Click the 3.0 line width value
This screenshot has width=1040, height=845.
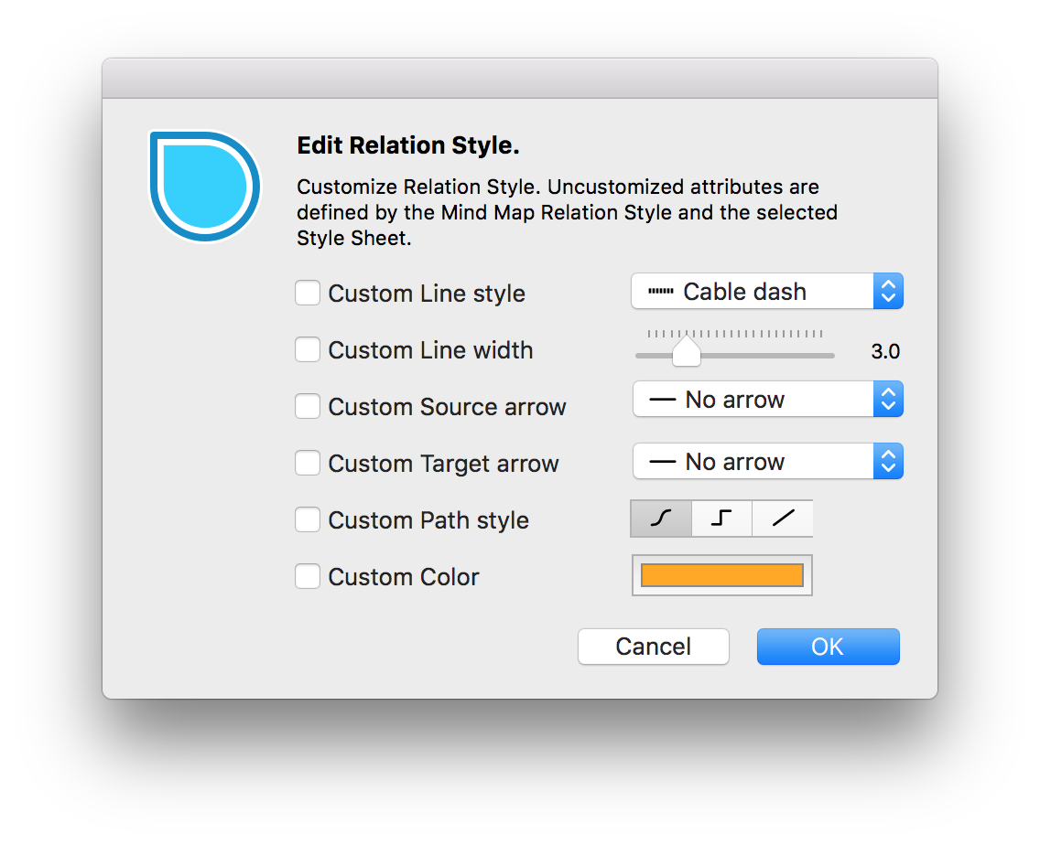click(x=885, y=352)
